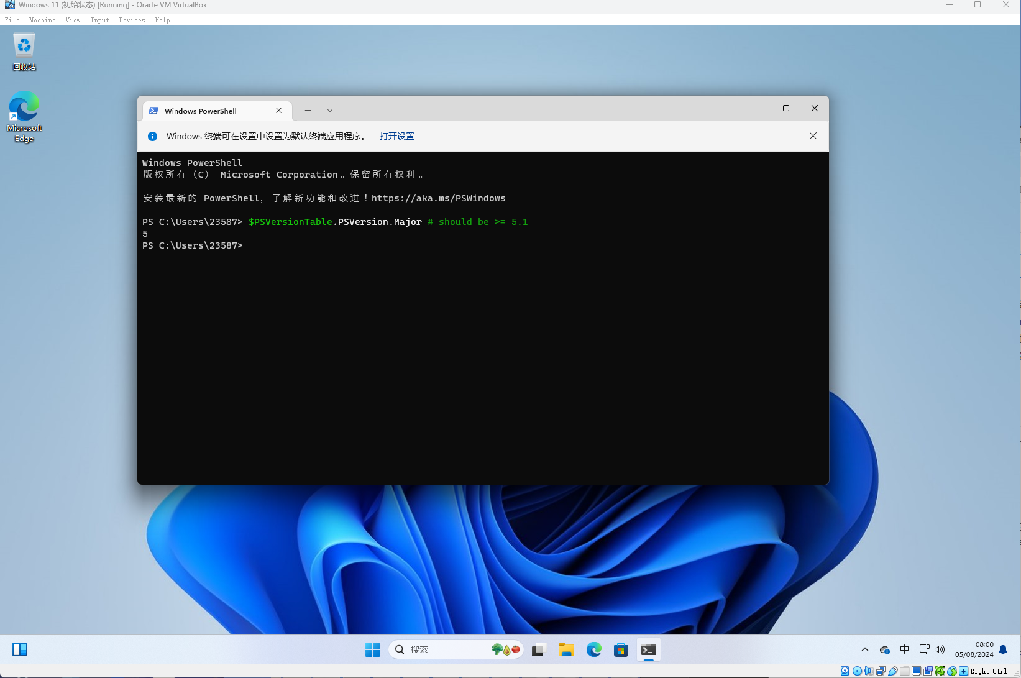Click VirtualBox recording status icon
1021x678 pixels.
click(x=928, y=671)
